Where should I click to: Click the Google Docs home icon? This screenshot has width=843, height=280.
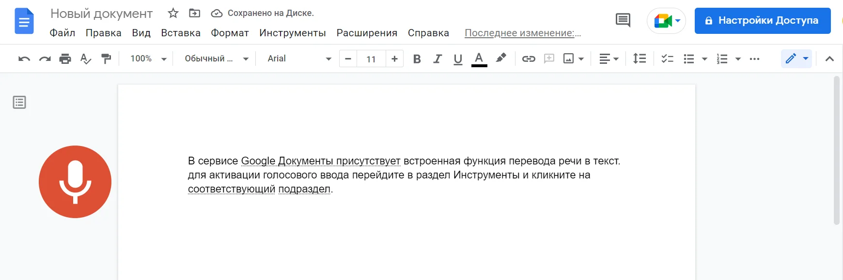[24, 21]
